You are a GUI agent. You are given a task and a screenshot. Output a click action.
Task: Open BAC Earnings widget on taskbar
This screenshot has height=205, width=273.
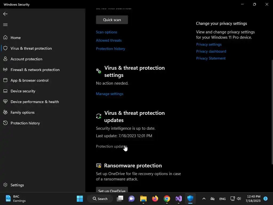click(x=16, y=199)
